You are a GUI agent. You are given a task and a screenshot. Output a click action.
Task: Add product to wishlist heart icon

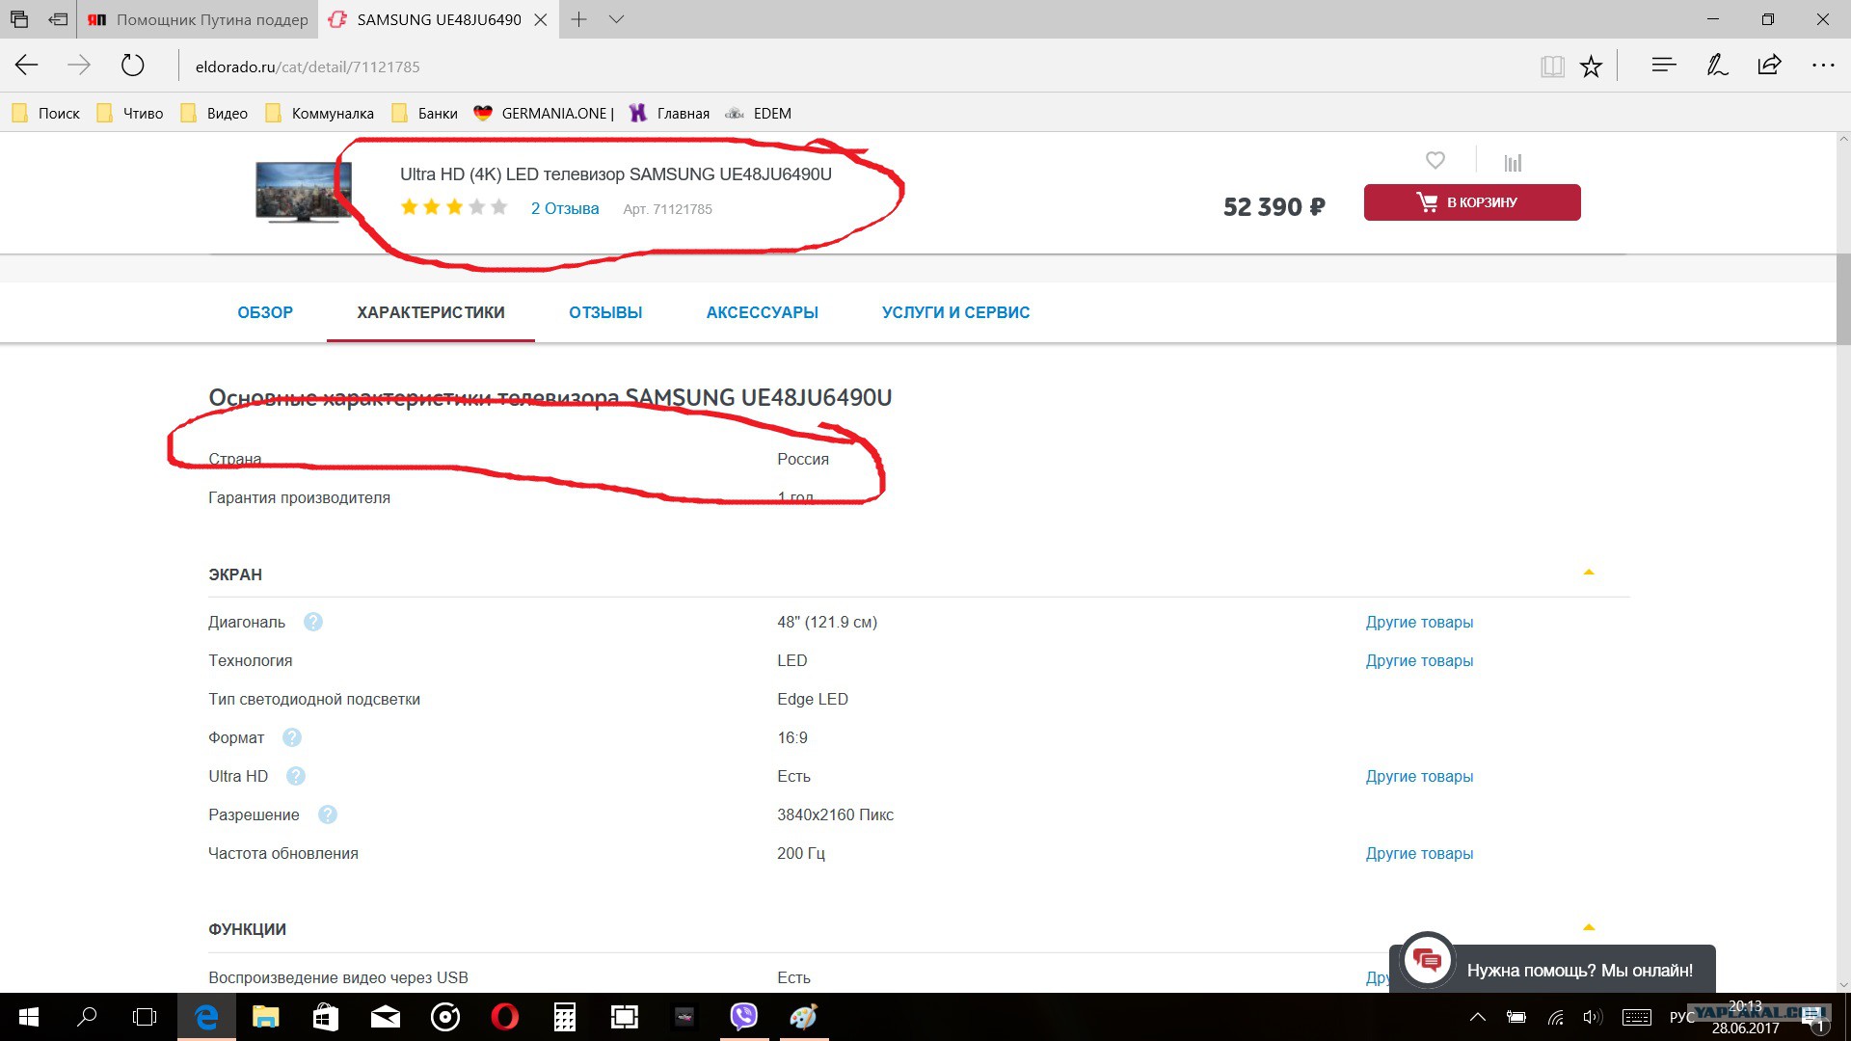pos(1435,160)
